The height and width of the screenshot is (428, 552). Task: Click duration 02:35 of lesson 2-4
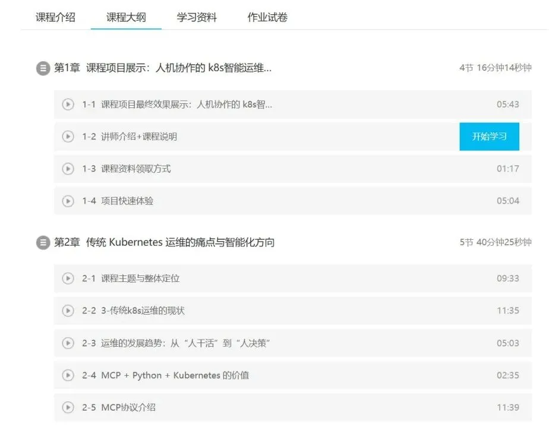pyautogui.click(x=507, y=375)
